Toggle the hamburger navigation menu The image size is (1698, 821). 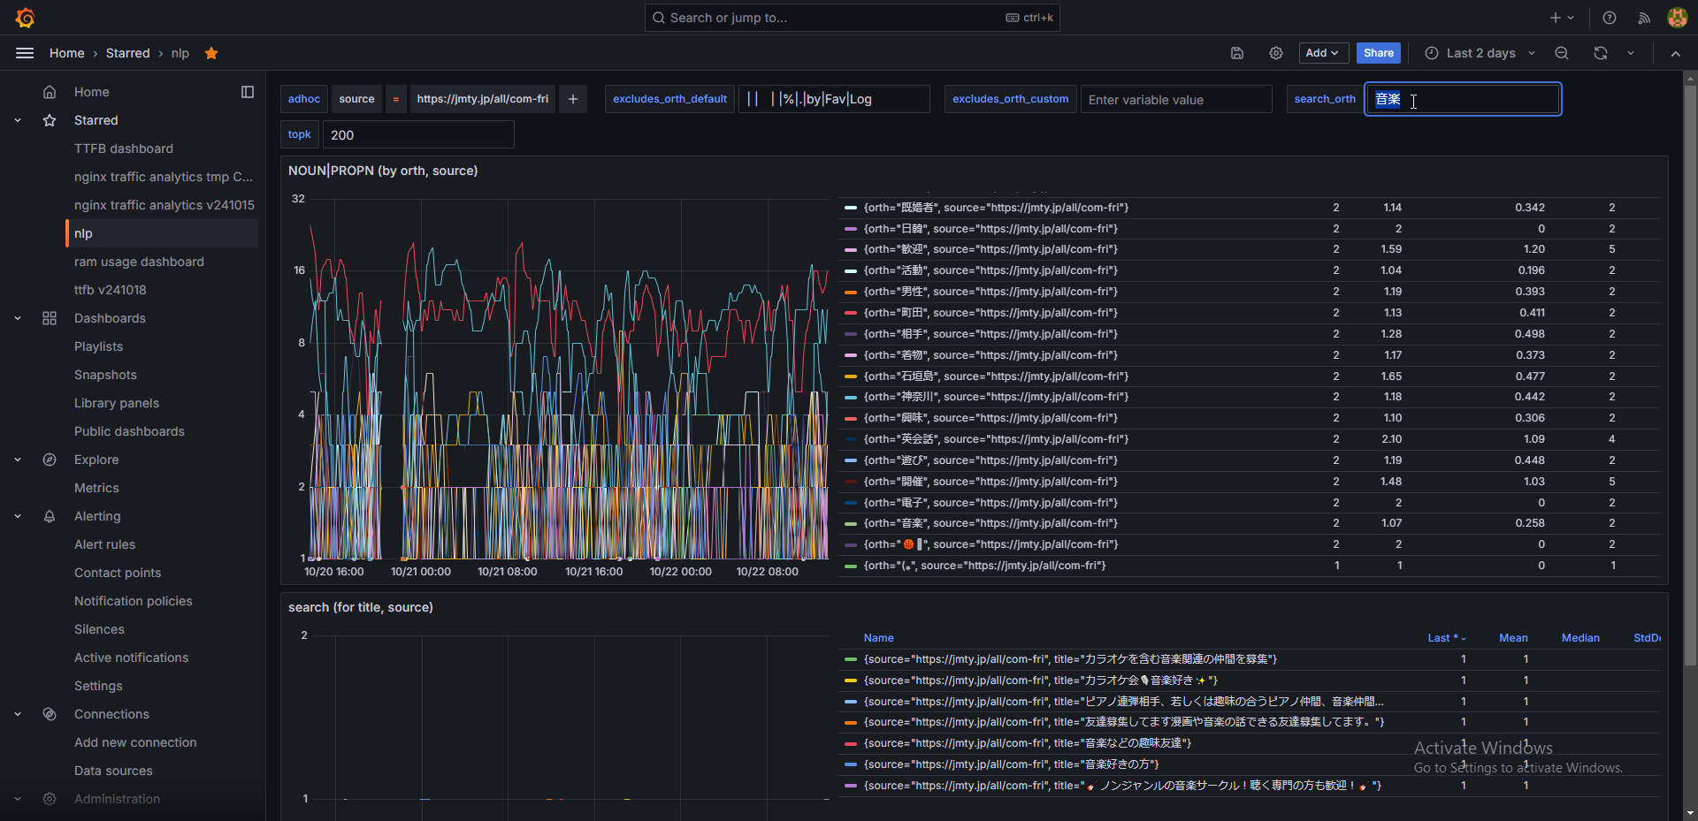tap(25, 53)
